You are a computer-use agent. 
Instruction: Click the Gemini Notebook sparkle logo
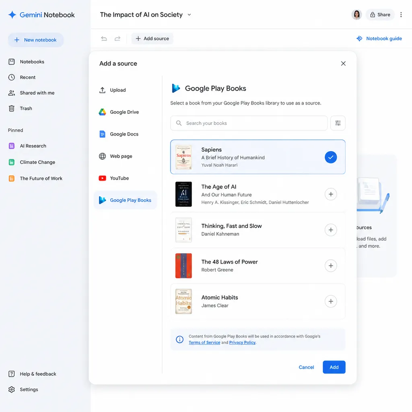point(12,15)
